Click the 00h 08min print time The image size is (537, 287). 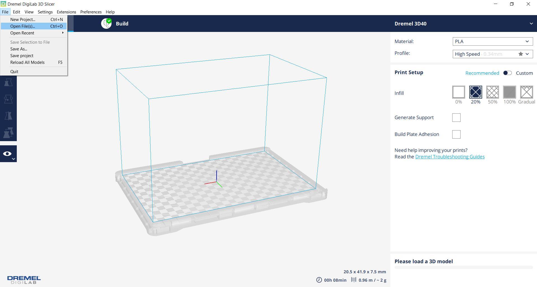pyautogui.click(x=335, y=280)
